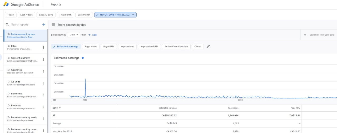Select the Today date filter
Viewport: 337px width, 133px height.
[11, 15]
